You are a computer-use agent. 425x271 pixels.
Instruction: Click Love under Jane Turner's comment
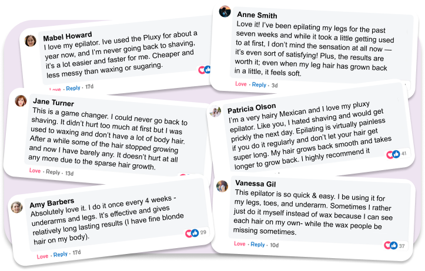tap(35, 171)
